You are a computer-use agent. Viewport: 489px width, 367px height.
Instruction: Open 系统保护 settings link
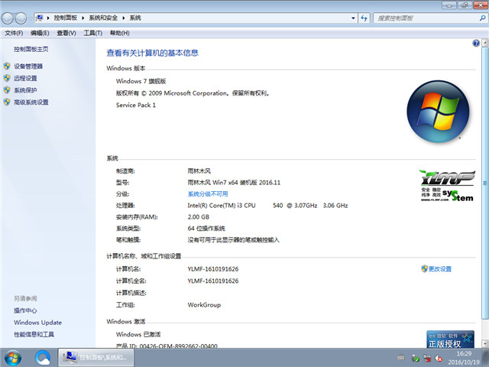25,90
